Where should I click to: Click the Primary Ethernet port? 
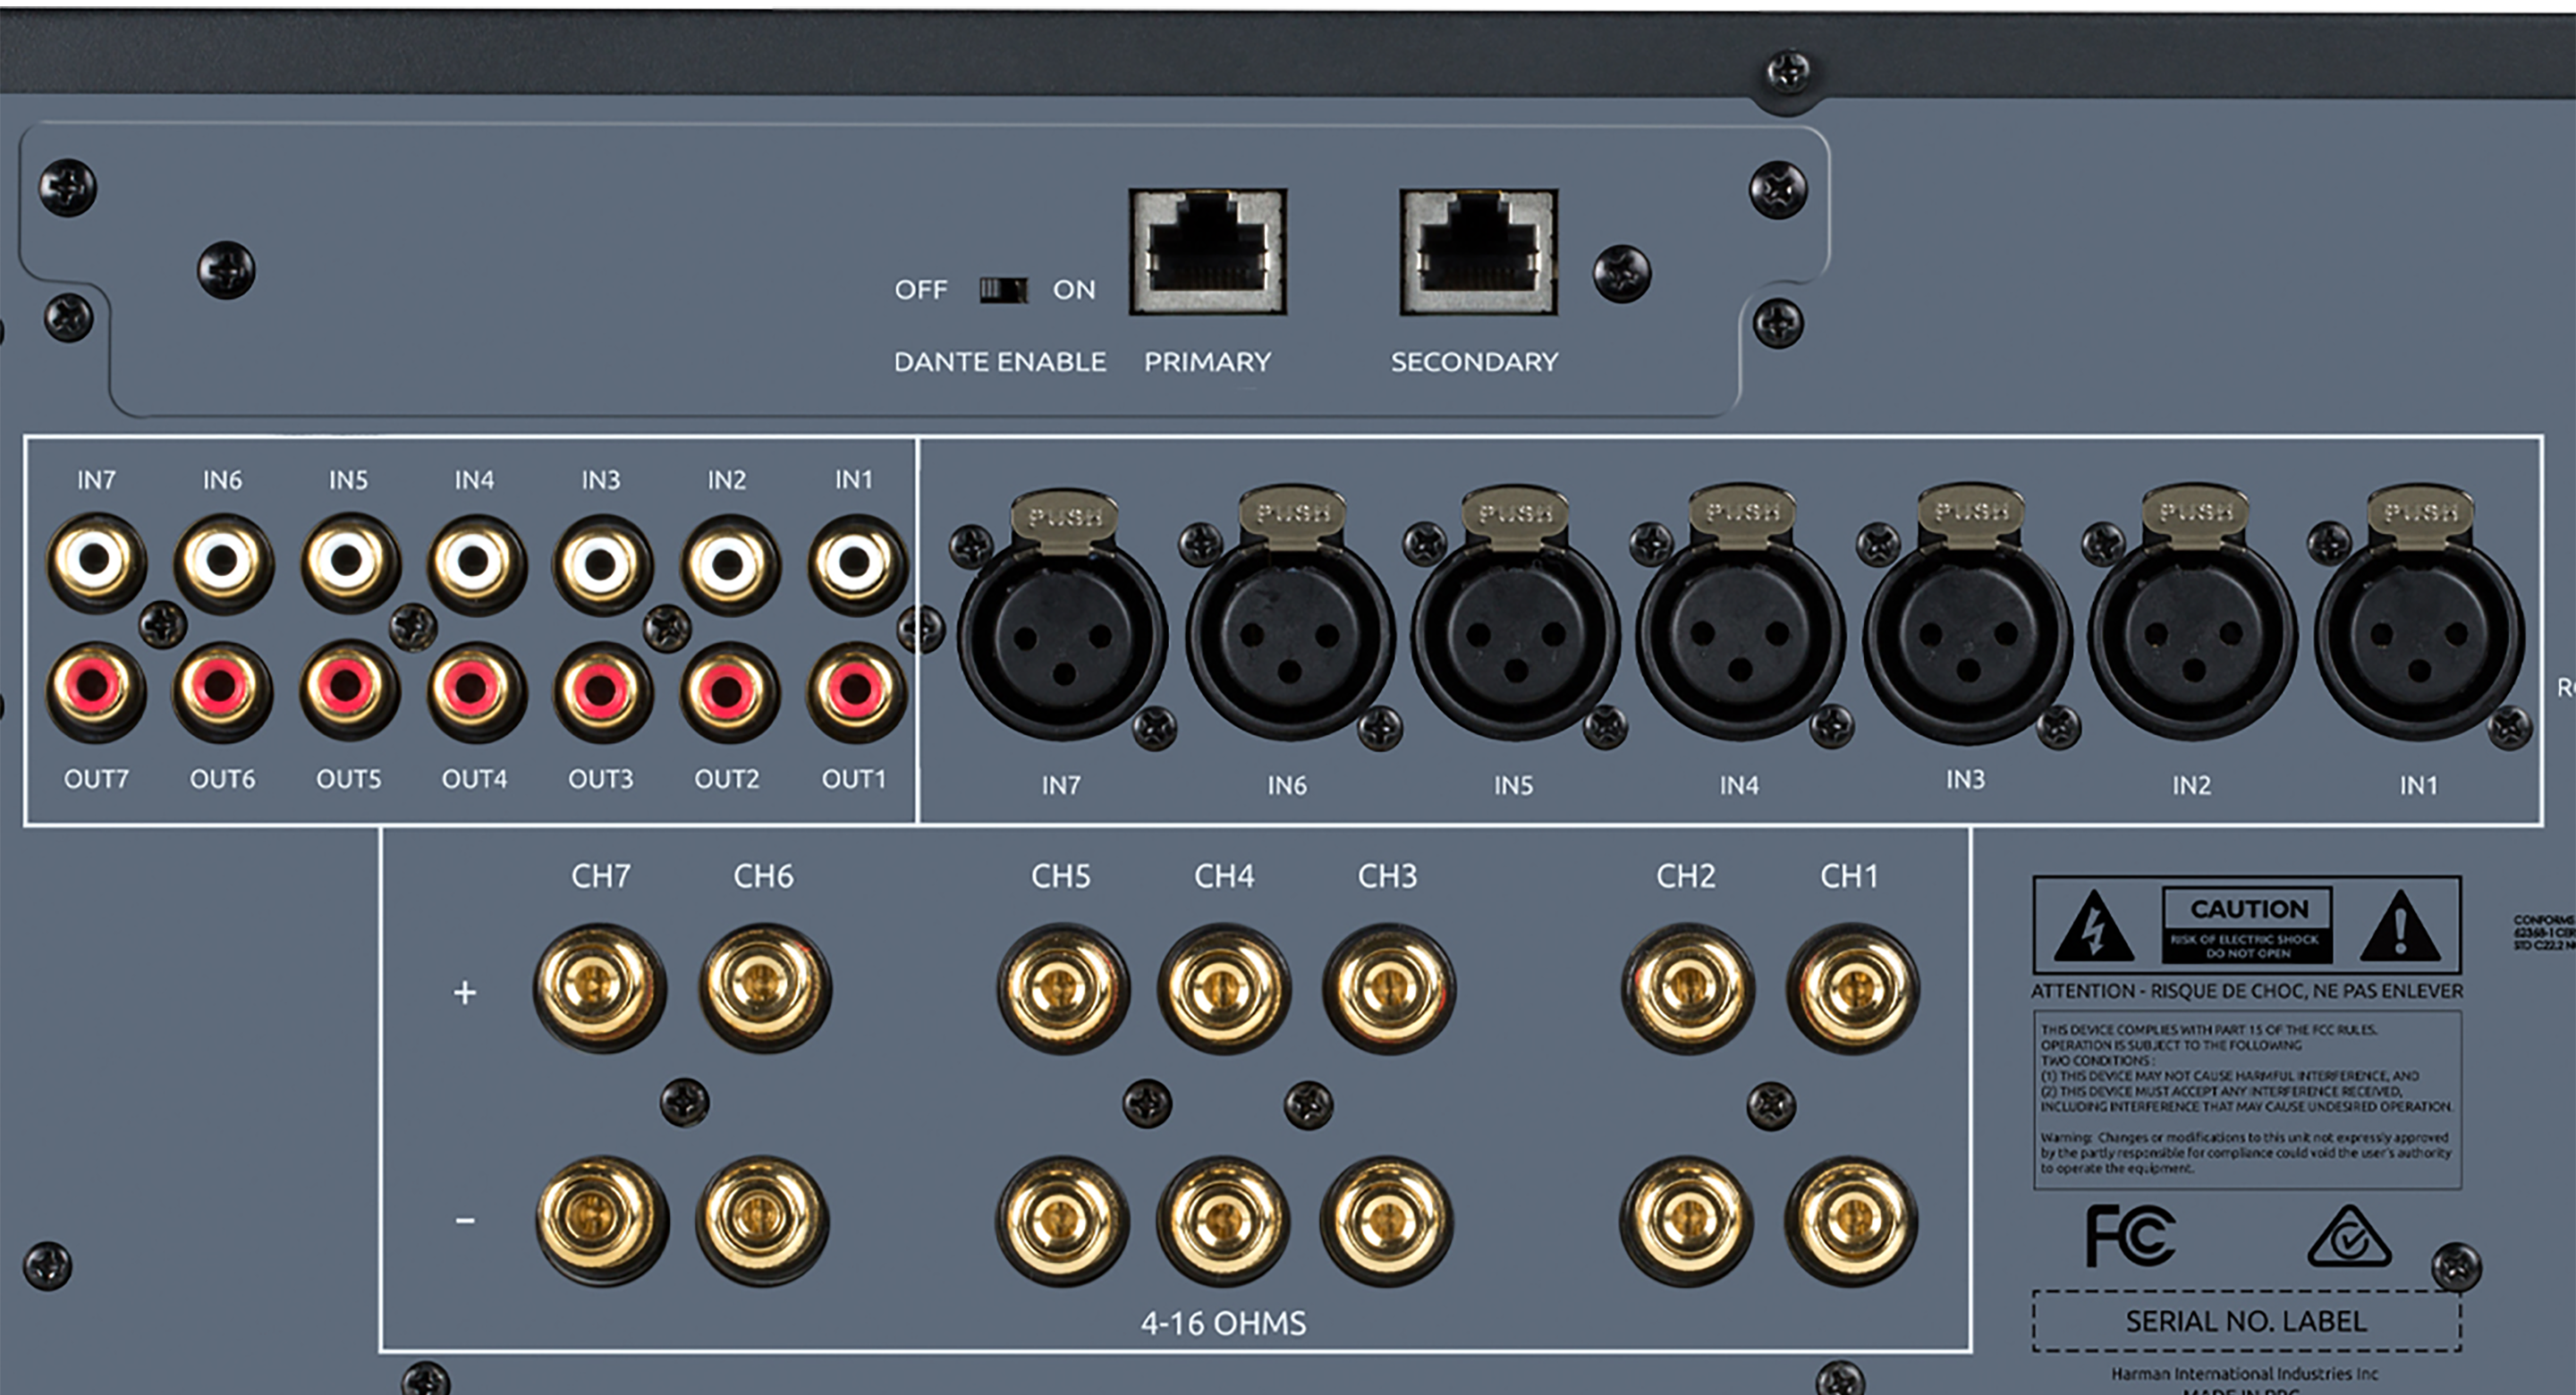(x=1208, y=252)
